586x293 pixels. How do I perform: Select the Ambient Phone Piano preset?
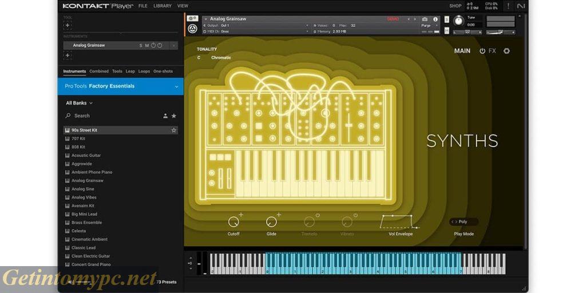[121, 172]
